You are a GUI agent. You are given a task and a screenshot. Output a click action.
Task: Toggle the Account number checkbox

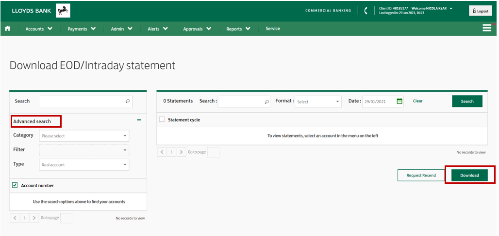click(x=15, y=185)
